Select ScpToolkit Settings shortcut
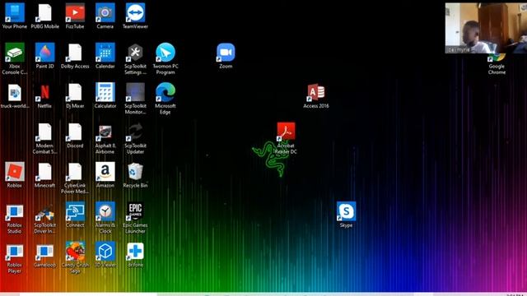This screenshot has width=527, height=296. [135, 53]
